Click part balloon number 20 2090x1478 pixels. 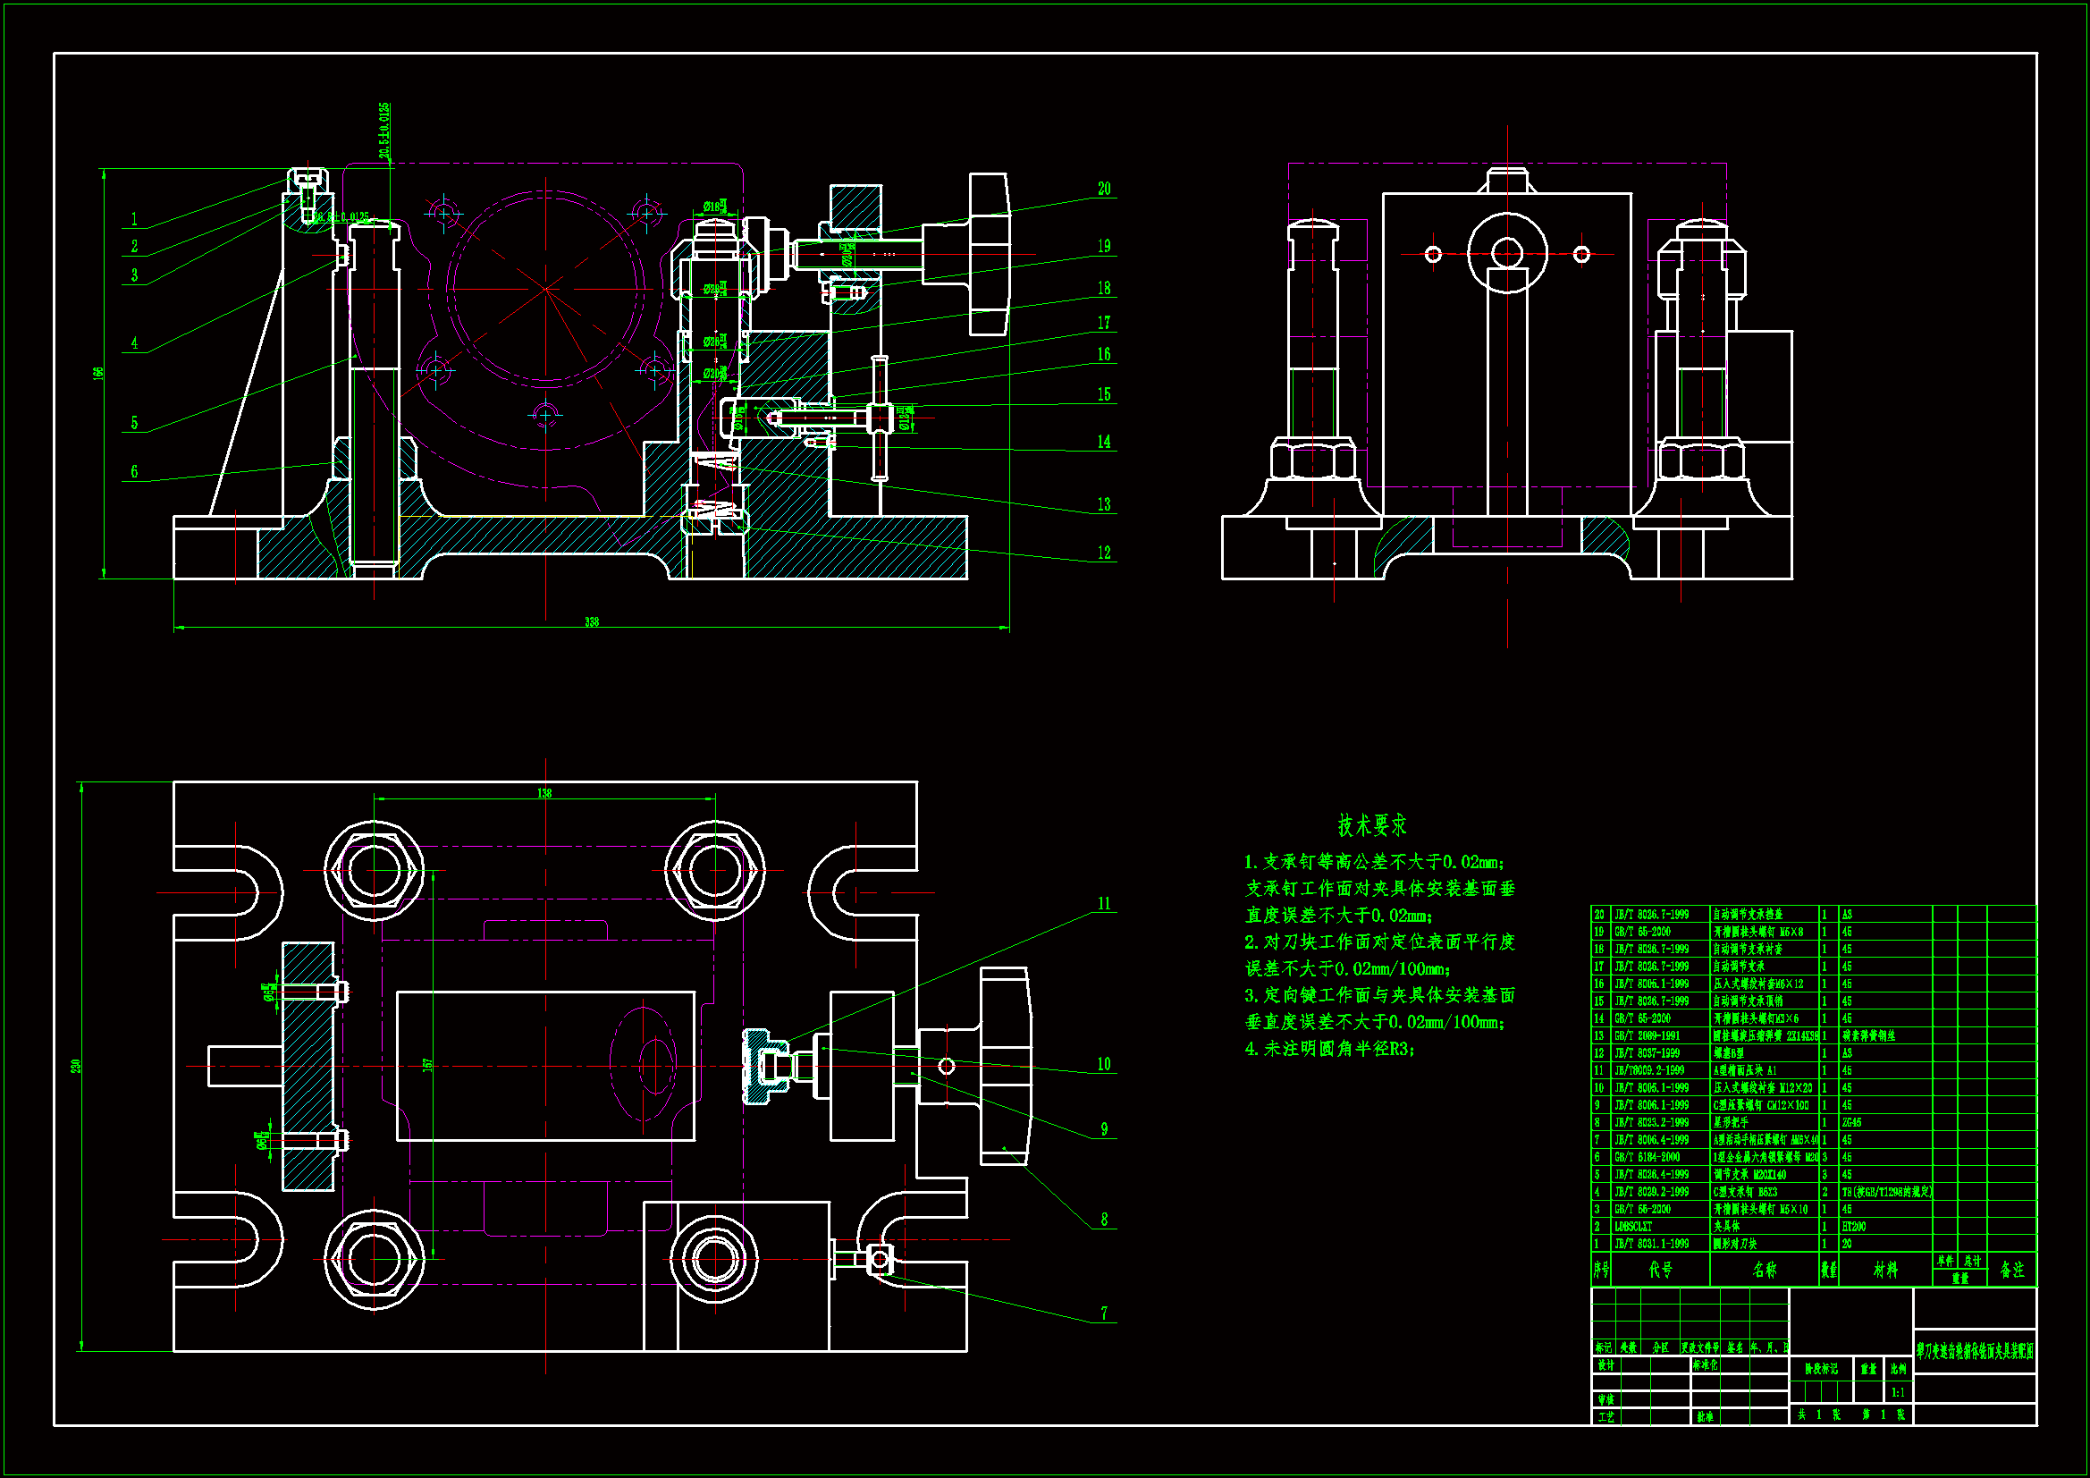[x=1103, y=189]
